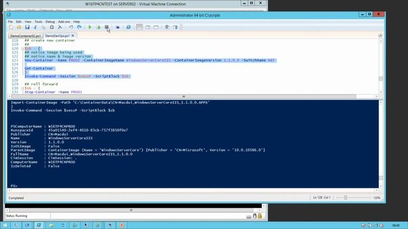Open the Debug menu
Image resolution: width=408 pixels, height=229 pixels.
click(x=50, y=22)
